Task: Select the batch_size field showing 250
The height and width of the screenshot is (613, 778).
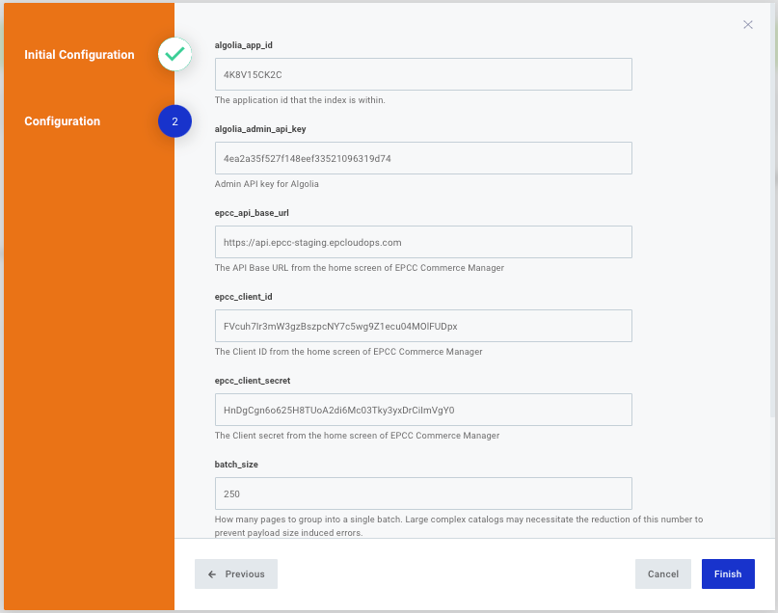Action: click(x=422, y=493)
